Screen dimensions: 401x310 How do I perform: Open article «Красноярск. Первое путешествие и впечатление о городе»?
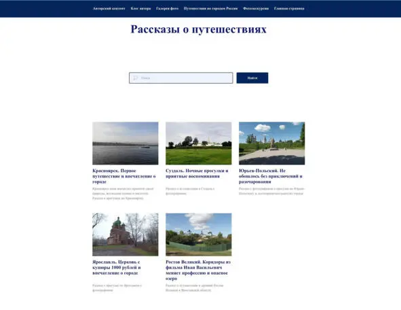(x=124, y=176)
